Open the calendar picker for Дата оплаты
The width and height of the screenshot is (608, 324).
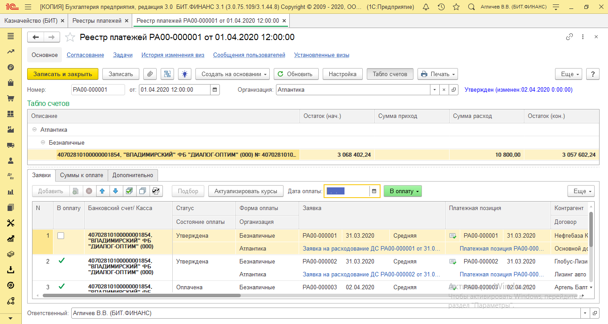(374, 191)
